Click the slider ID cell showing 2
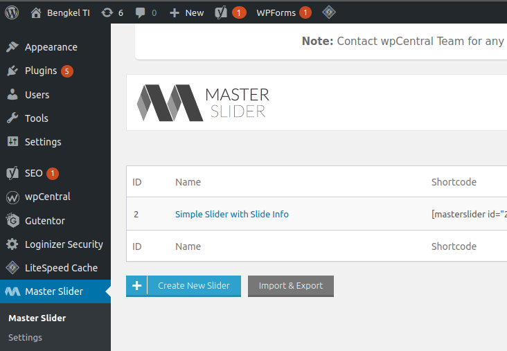This screenshot has height=351, width=507. 136,215
